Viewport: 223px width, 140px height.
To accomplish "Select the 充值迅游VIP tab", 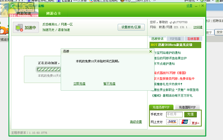I will click(x=161, y=107).
